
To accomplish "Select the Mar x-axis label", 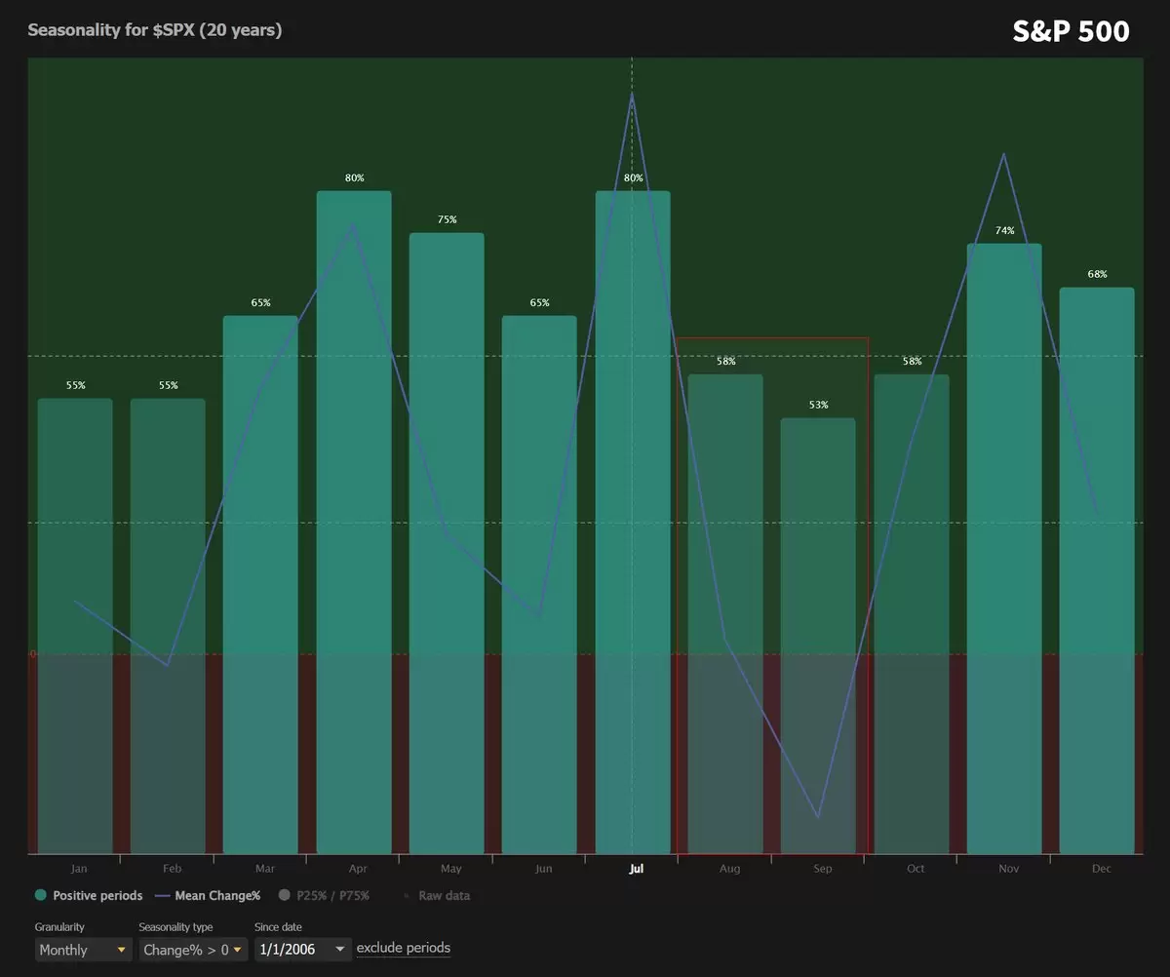I will coord(264,869).
